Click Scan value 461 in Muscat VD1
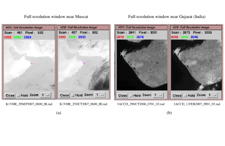Viewport: 225px width, 146px height. pos(20,33)
